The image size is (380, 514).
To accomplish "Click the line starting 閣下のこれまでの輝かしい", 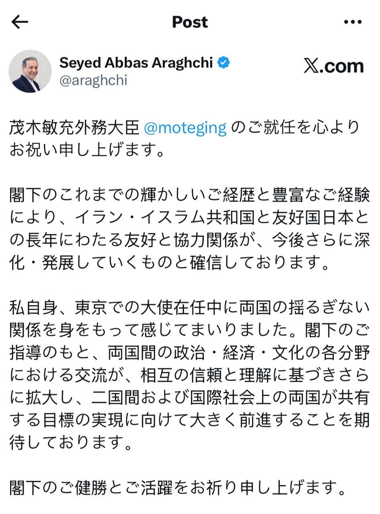I will 189,196.
